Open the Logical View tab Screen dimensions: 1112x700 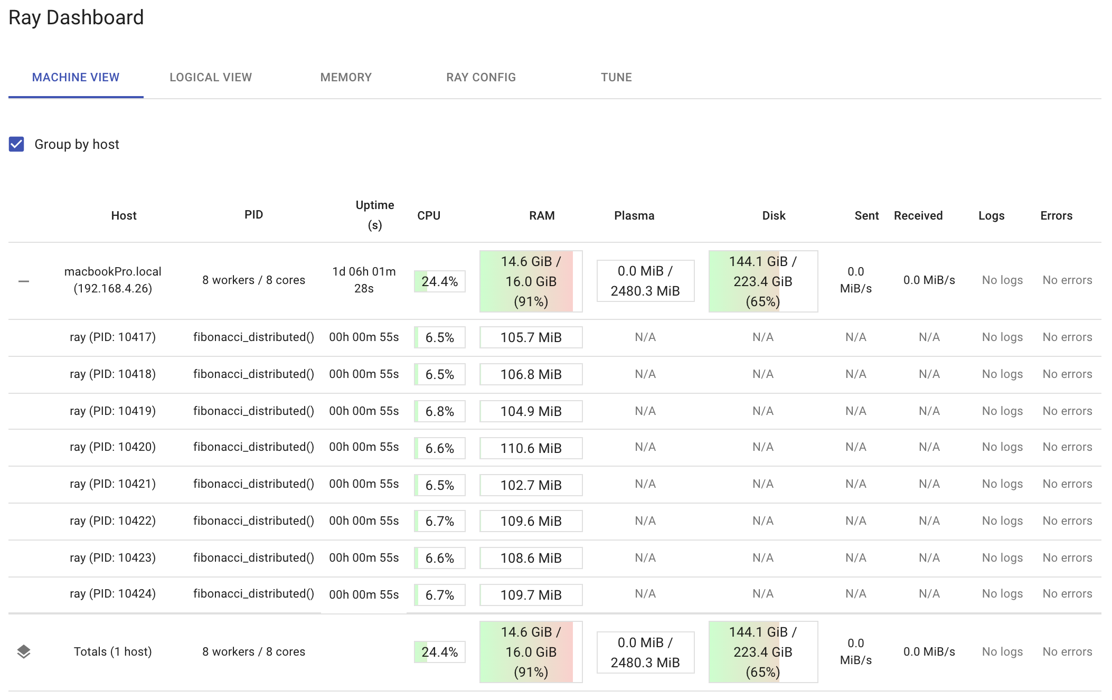click(x=211, y=77)
